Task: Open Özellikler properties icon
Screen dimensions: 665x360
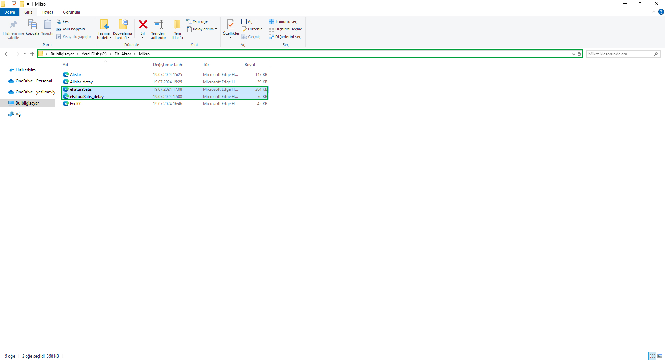Action: 231,25
